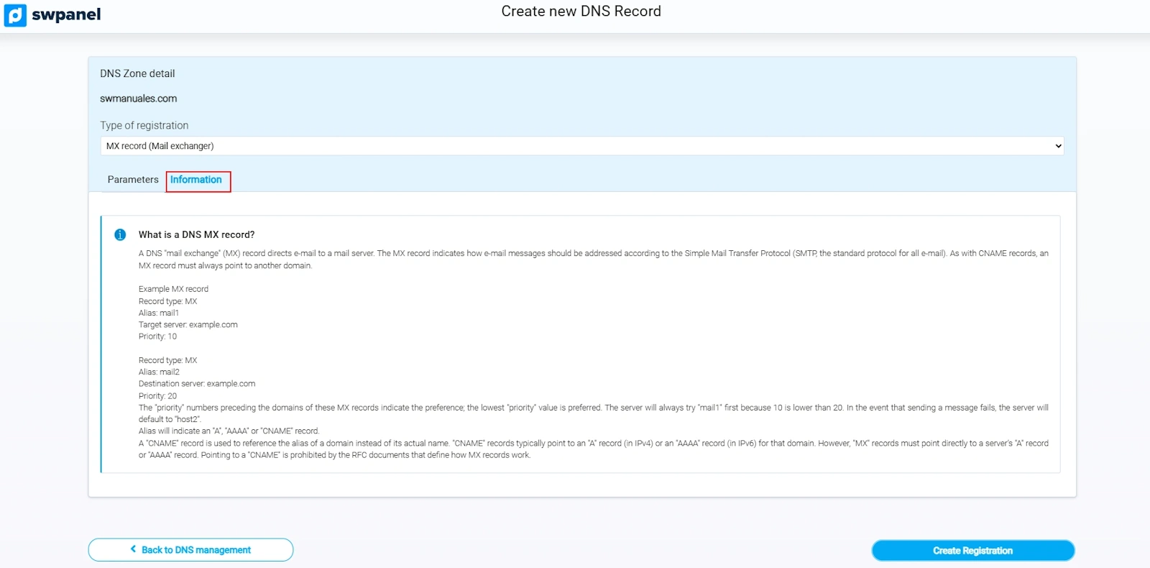Image resolution: width=1150 pixels, height=568 pixels.
Task: Click the DNS Zone detail heading
Action: (137, 73)
